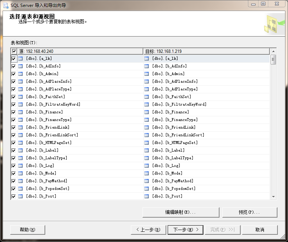
Task: Select source row text [dbo].[b_Admin]
Action: click(x=42, y=74)
